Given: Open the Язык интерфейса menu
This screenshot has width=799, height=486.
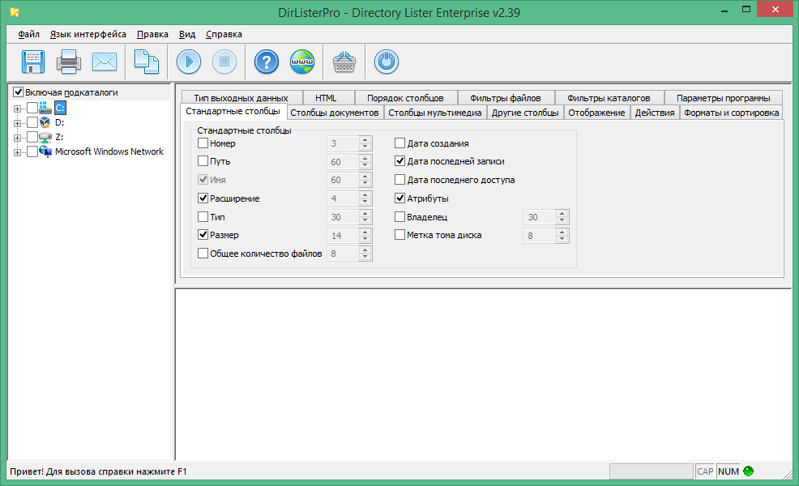Looking at the screenshot, I should coord(88,34).
